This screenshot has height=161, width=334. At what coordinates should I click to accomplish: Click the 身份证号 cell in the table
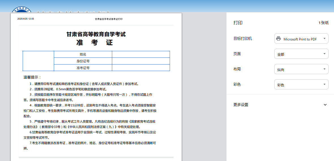(83, 61)
